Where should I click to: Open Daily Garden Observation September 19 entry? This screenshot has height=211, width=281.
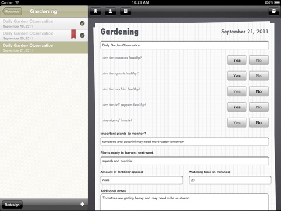[44, 23]
